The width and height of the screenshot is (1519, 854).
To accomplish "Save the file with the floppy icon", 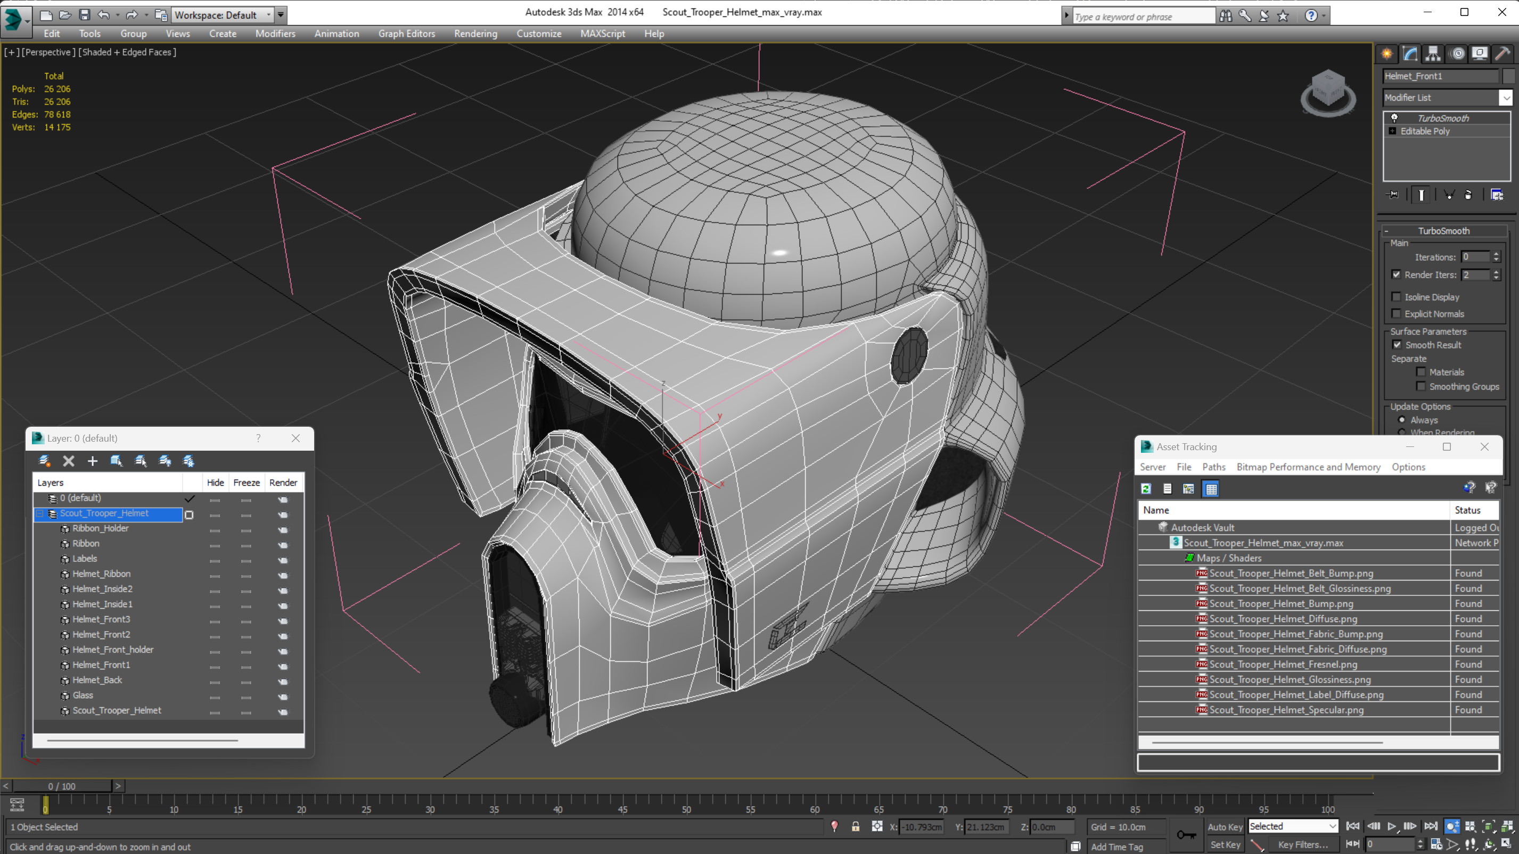I will [x=84, y=15].
